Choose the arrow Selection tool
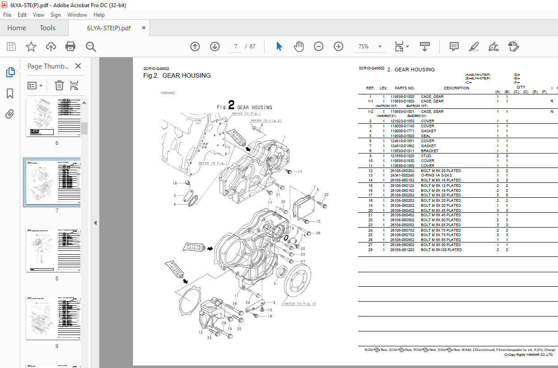Screen dimensions: 558x368 279,47
